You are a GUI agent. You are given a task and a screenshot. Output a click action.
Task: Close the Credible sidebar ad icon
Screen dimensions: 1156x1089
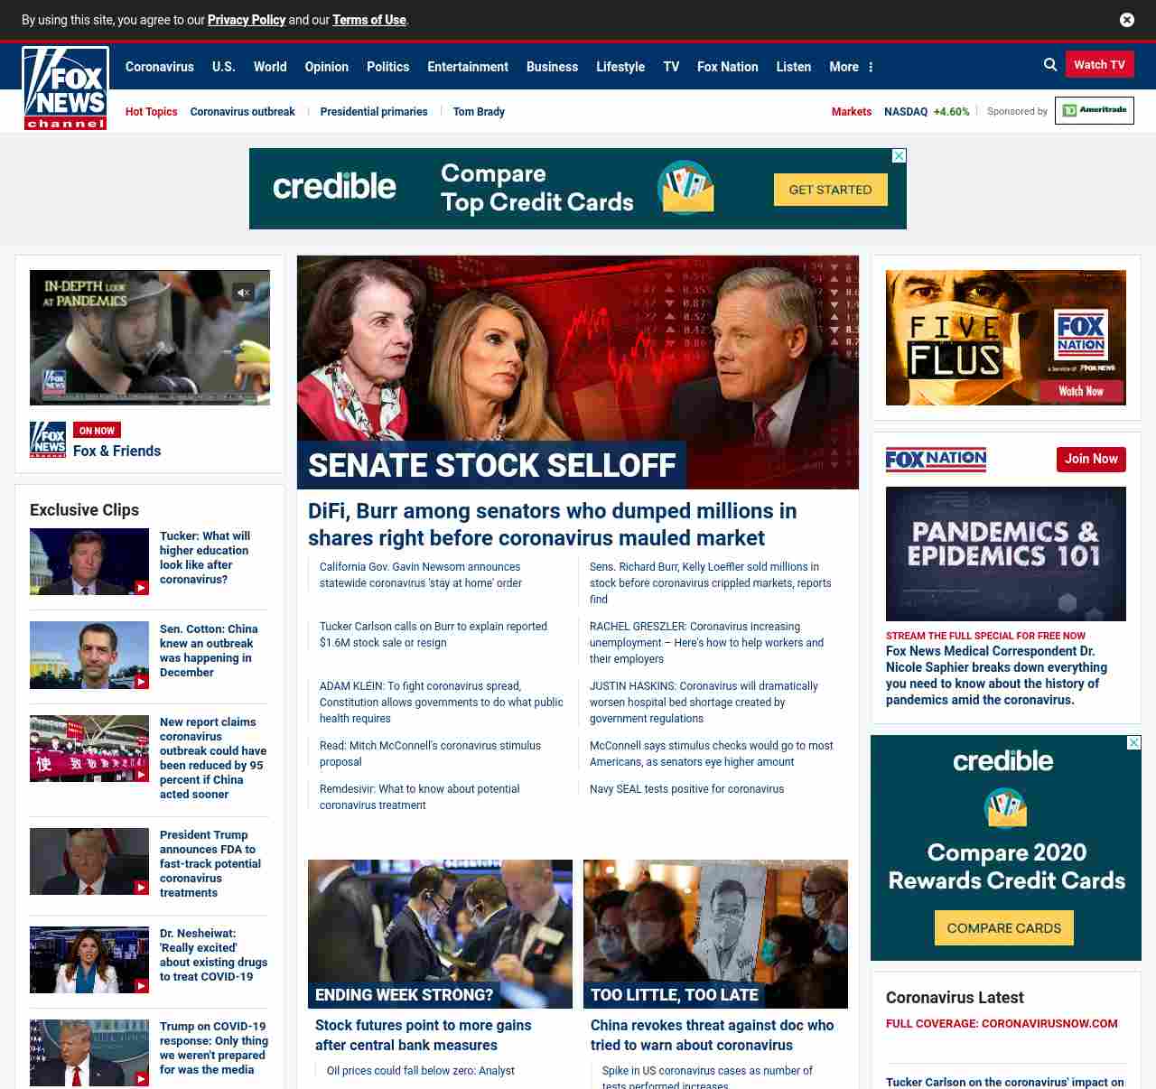1133,743
